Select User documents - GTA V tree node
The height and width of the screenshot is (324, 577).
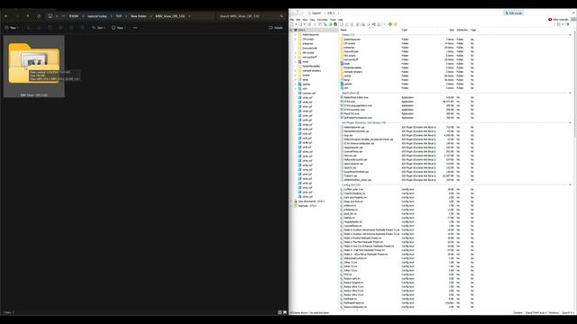pyautogui.click(x=311, y=202)
